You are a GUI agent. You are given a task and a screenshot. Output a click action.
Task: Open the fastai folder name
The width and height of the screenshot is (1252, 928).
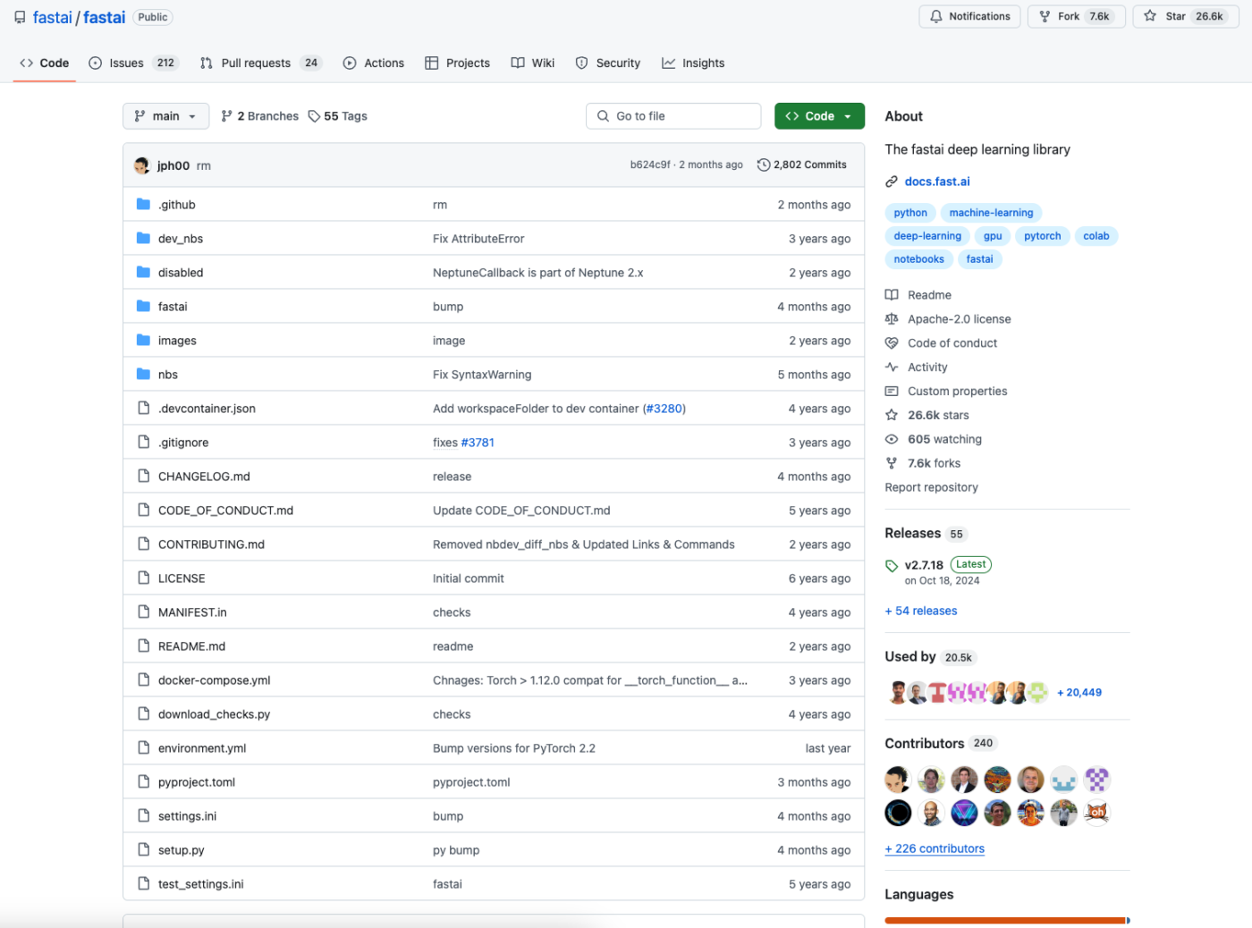(x=173, y=307)
